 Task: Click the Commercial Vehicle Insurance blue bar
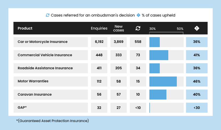click(x=159, y=55)
